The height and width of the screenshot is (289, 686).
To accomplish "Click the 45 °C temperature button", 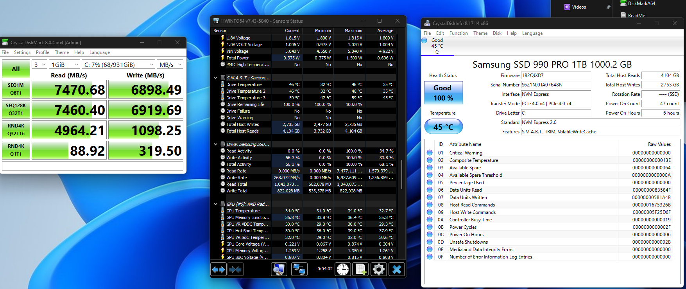I will [x=443, y=127].
